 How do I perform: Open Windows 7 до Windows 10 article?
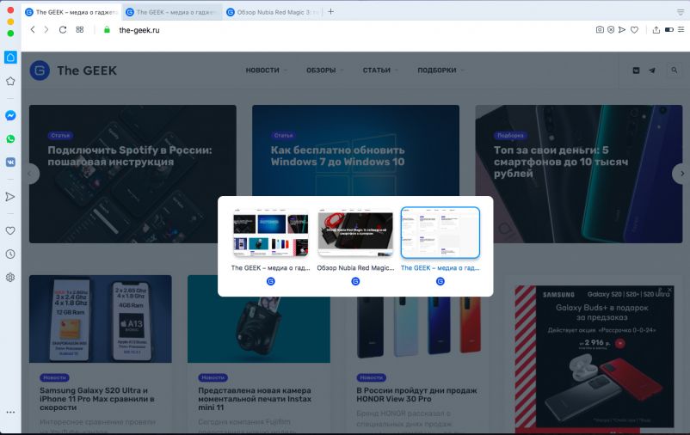click(x=355, y=150)
